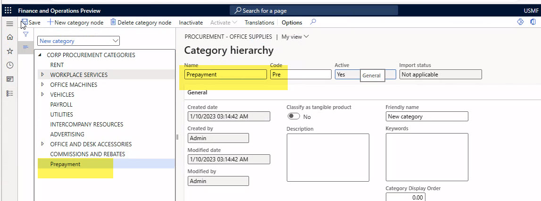Click the Category Display Order field
This screenshot has width=541, height=201.
coord(406,197)
